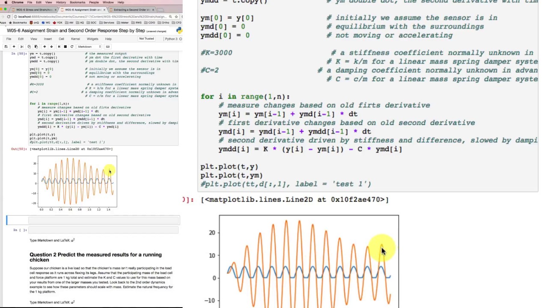548x308 pixels.
Task: Copy selected cells using the toolbar icon
Action: pyautogui.click(x=29, y=47)
